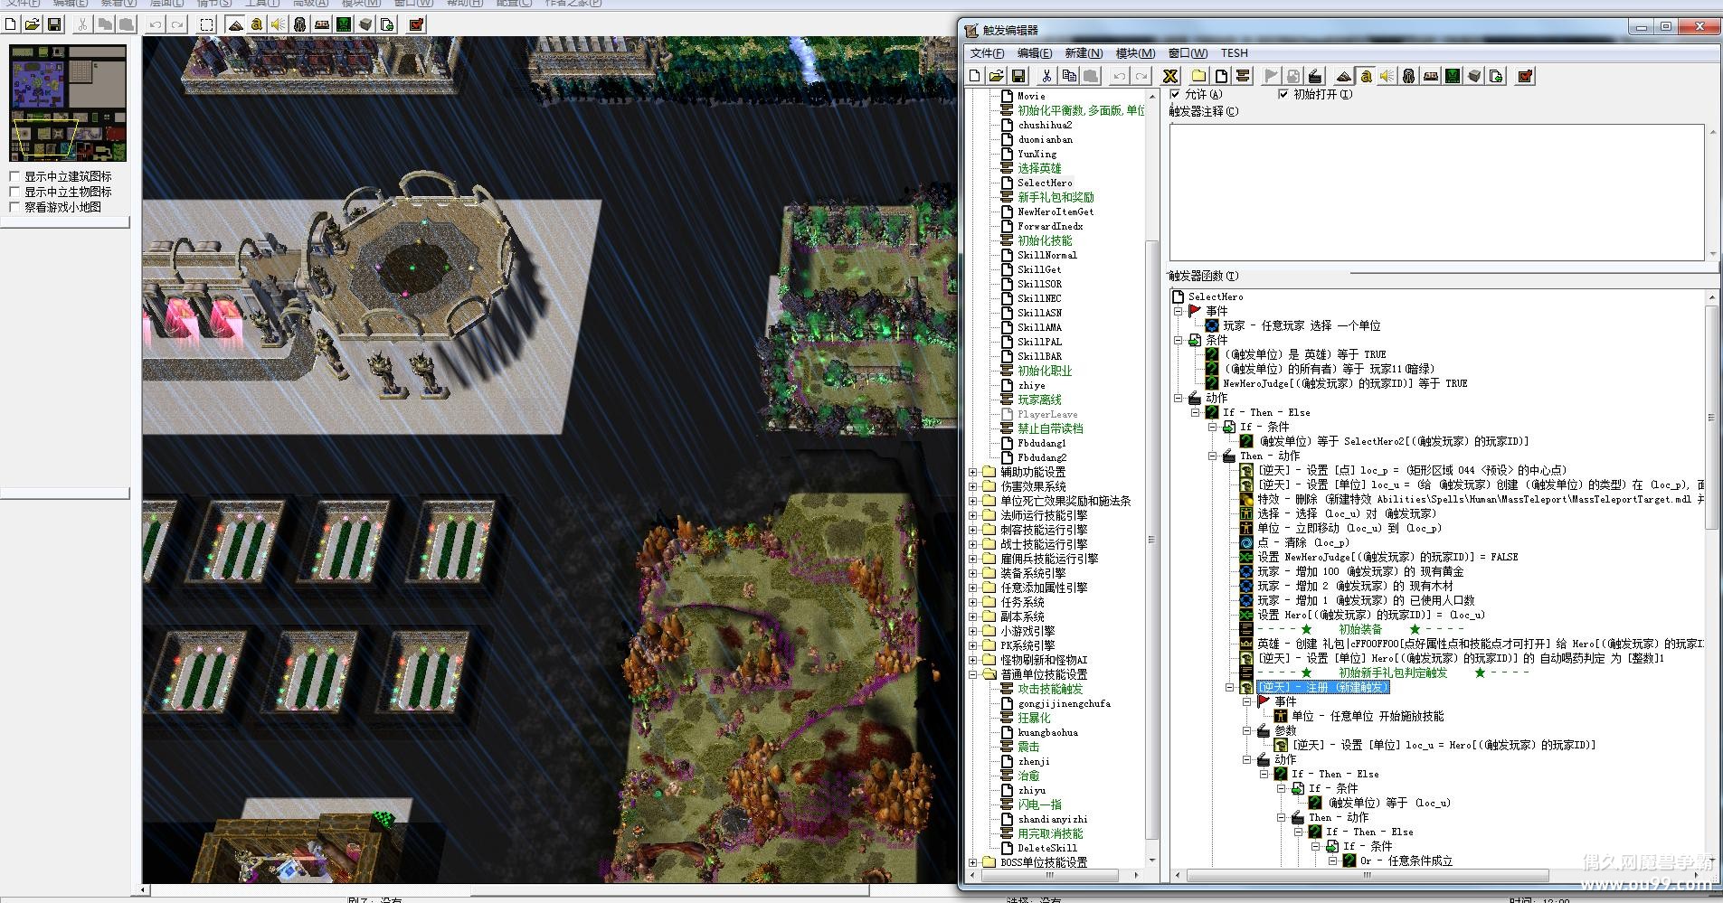Enable 显示中立建筑图标 checkbox
The height and width of the screenshot is (903, 1723).
[14, 176]
